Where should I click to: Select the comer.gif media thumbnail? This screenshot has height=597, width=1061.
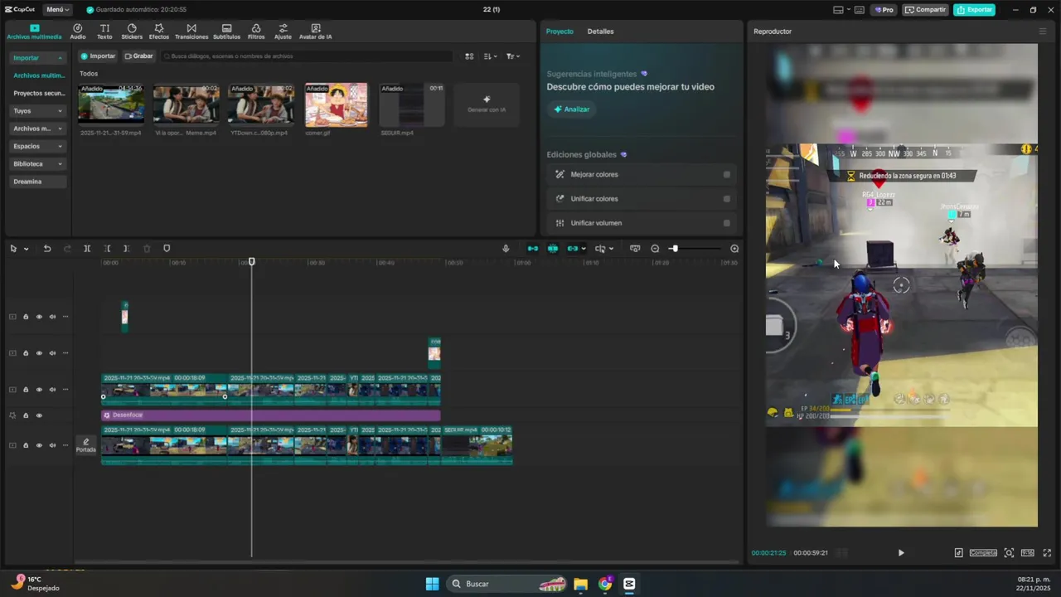click(336, 104)
